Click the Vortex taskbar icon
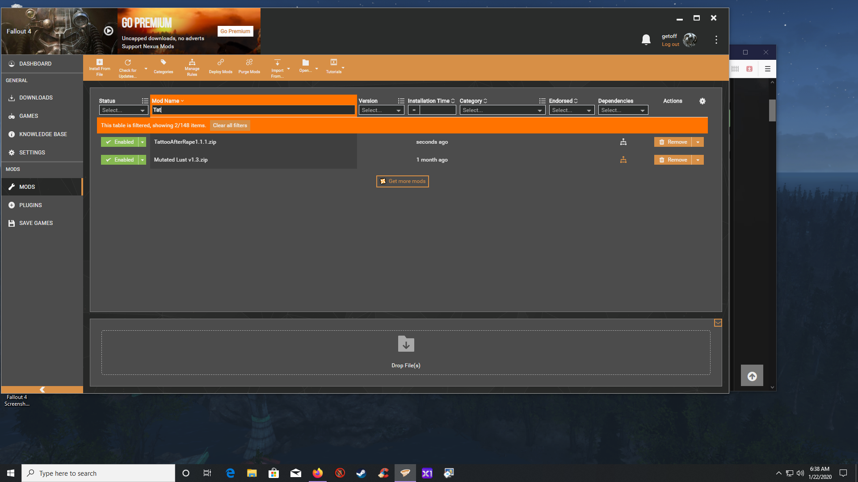The height and width of the screenshot is (482, 858). (405, 473)
